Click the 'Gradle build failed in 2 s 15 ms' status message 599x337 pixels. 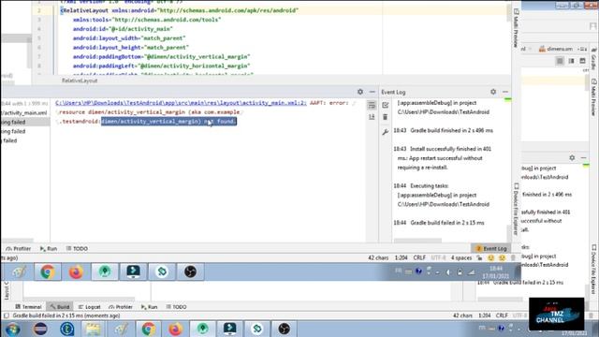pyautogui.click(x=66, y=315)
